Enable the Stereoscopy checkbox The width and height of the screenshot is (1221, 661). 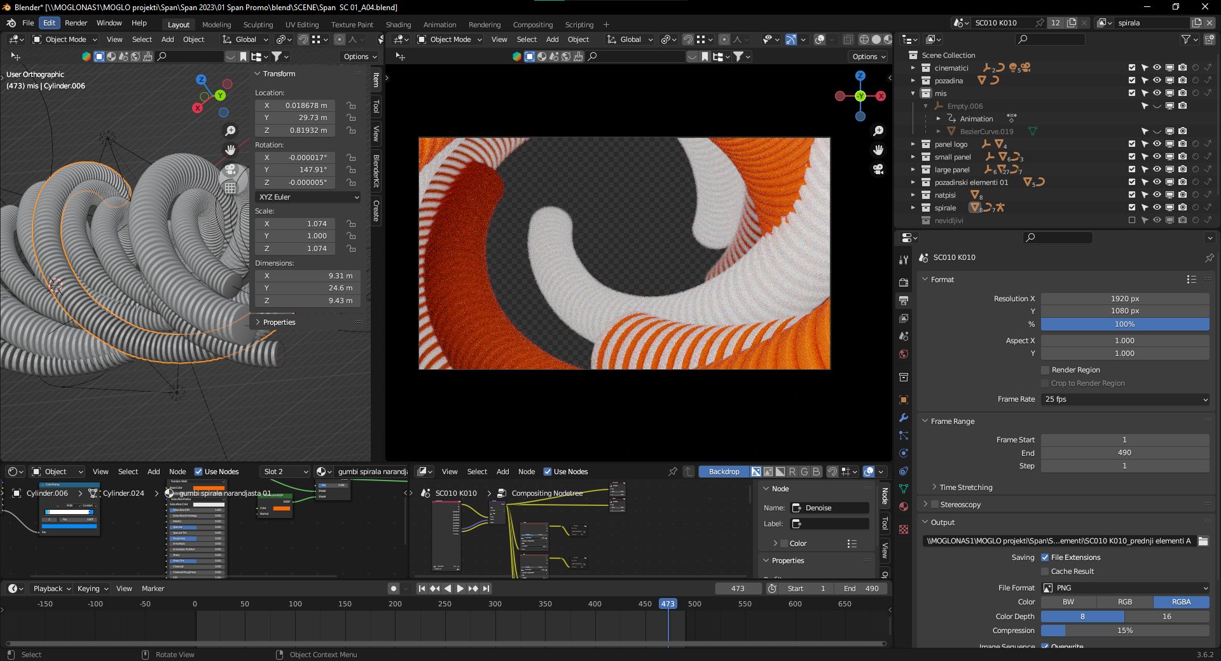click(x=935, y=505)
